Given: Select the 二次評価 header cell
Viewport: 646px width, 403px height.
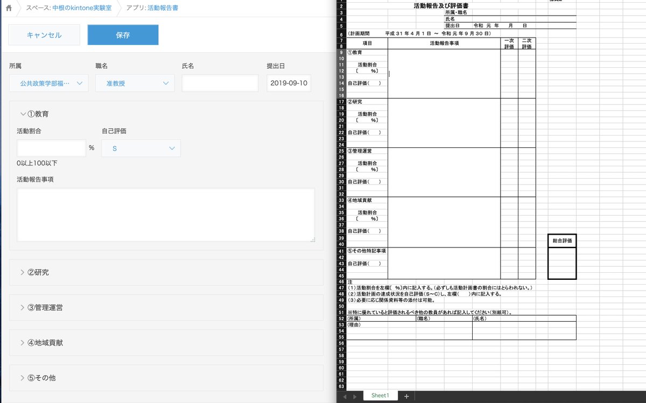Looking at the screenshot, I should click(526, 43).
